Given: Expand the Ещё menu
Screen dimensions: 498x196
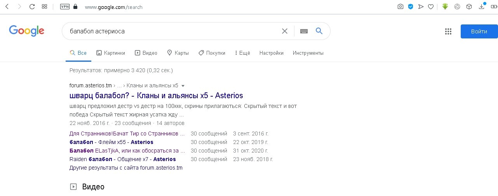Looking at the screenshot, I should click(242, 53).
